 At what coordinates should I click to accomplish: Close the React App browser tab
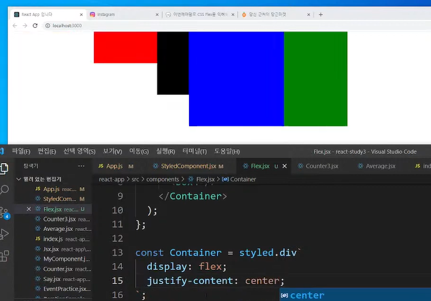pyautogui.click(x=82, y=15)
